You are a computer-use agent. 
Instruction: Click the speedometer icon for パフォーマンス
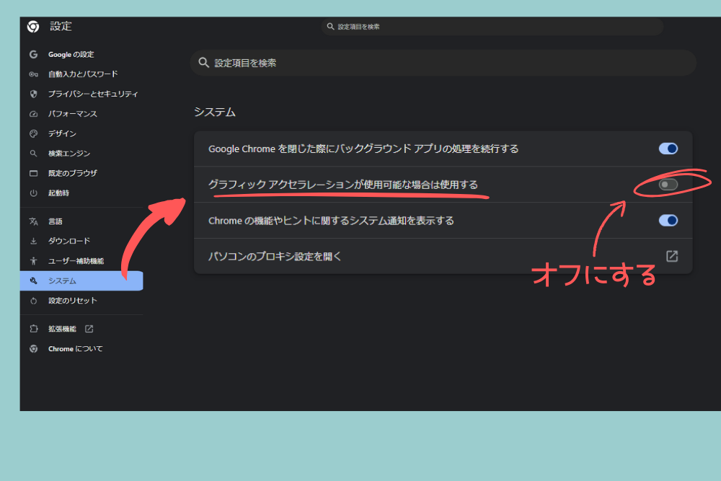tap(33, 114)
